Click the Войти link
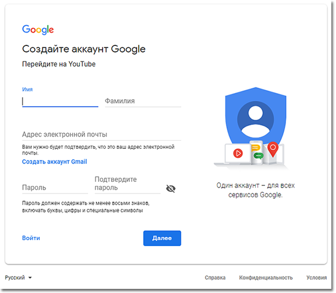This screenshot has width=336, height=293. pyautogui.click(x=31, y=238)
